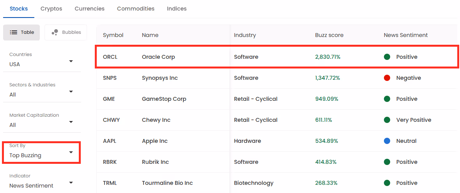460x193 pixels.
Task: Click red Negative dot in Synopsys row
Action: click(387, 78)
